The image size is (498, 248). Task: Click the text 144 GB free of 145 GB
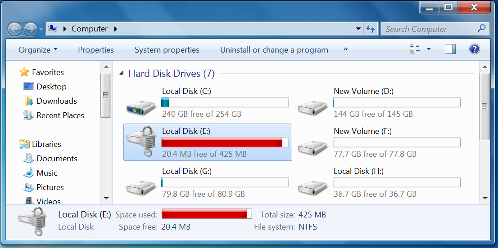(373, 114)
